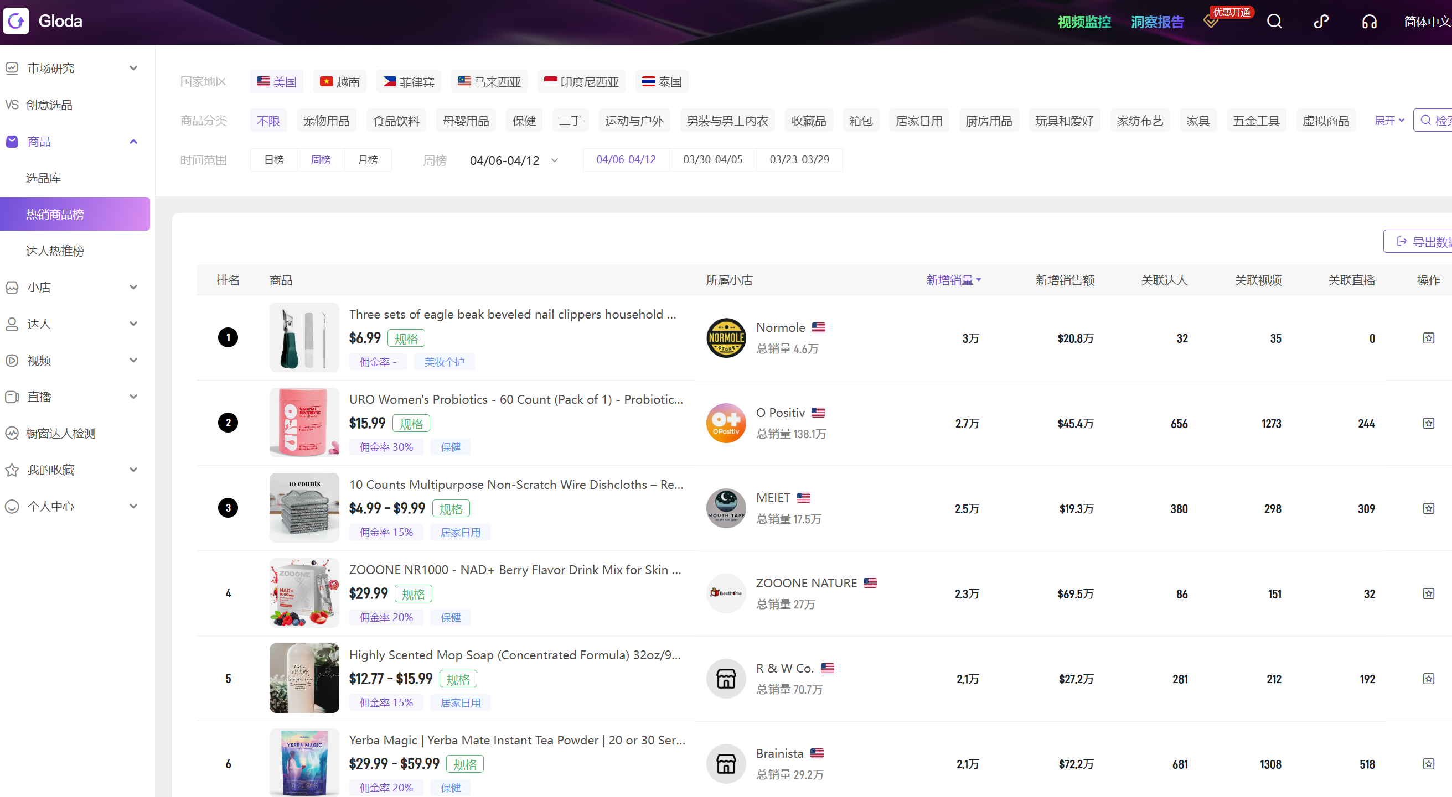Viewport: 1452px width, 797px height.
Task: Click the ZOOONE NATURE store avatar
Action: (726, 593)
